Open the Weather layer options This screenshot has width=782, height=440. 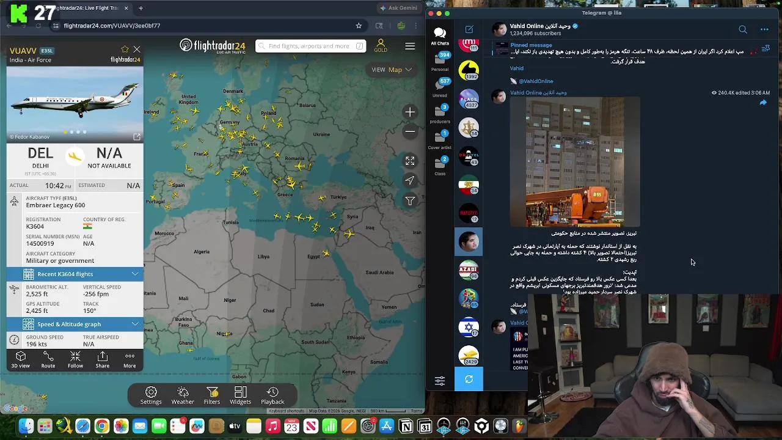point(183,395)
